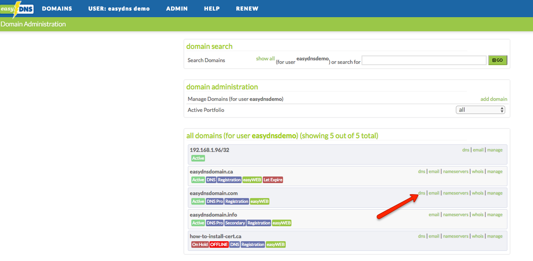Open manage for how-to-install-cert.ca

495,236
